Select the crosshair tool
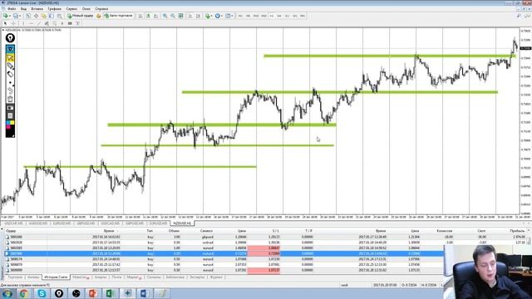 pos(13,23)
